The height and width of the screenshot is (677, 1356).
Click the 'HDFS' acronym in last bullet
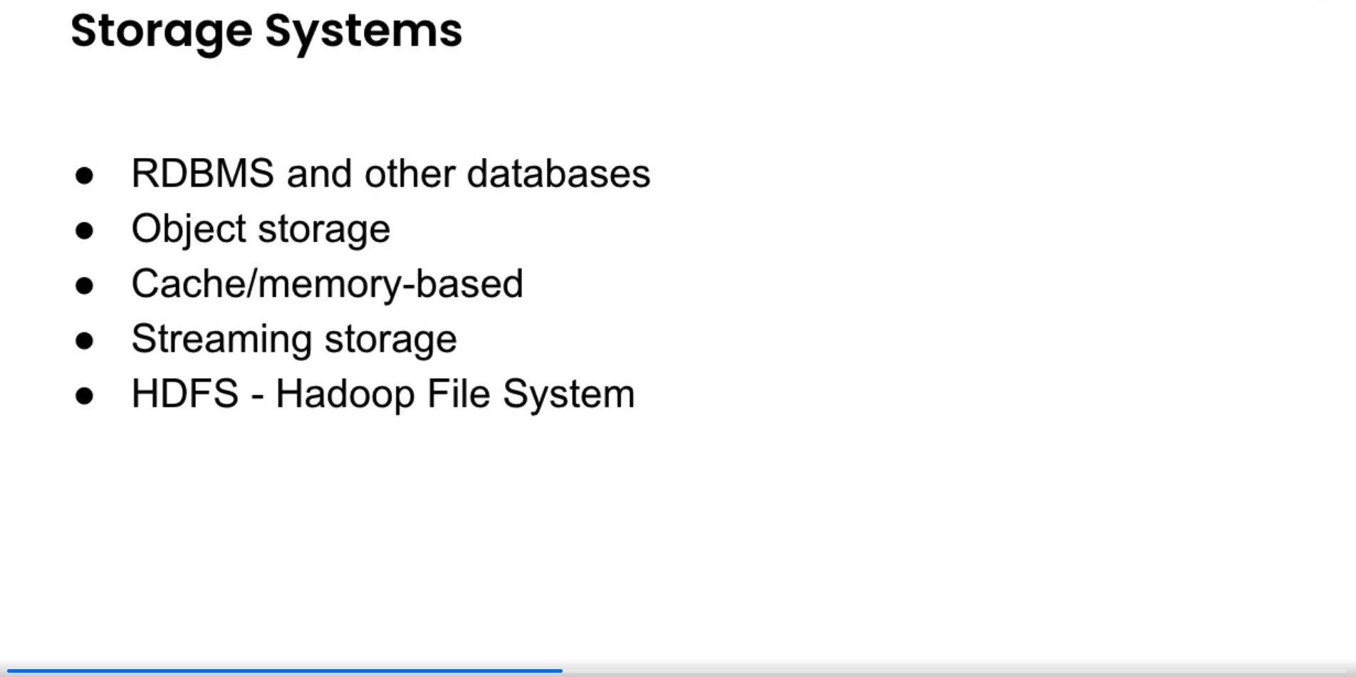click(185, 394)
